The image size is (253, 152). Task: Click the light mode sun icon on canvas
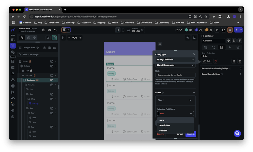[187, 38]
